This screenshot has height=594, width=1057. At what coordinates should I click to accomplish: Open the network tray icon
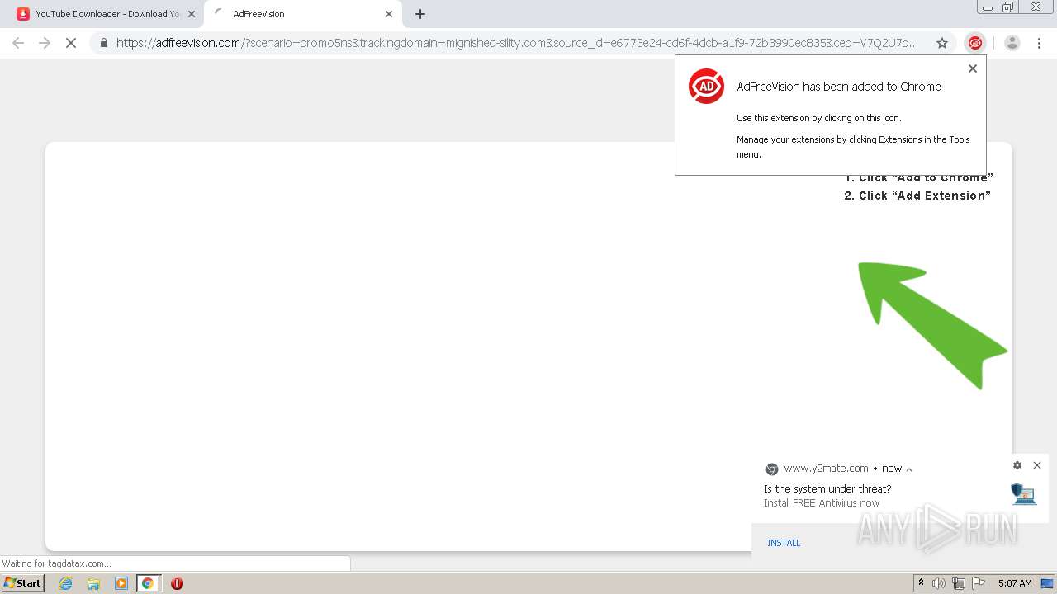pos(959,583)
